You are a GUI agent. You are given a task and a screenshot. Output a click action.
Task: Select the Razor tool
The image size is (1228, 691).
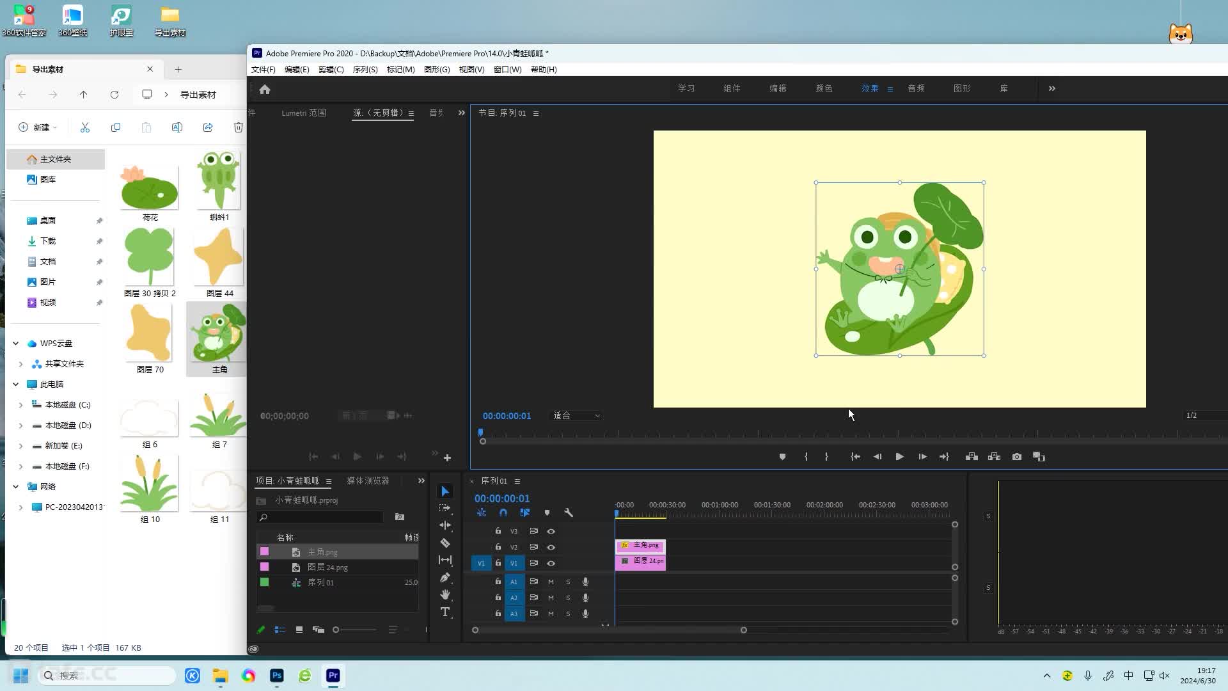click(445, 543)
